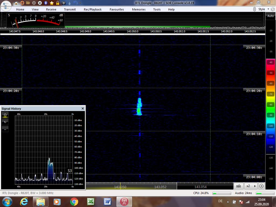276x207 pixels.
Task: Close the Signal History panel
Action: click(x=83, y=108)
